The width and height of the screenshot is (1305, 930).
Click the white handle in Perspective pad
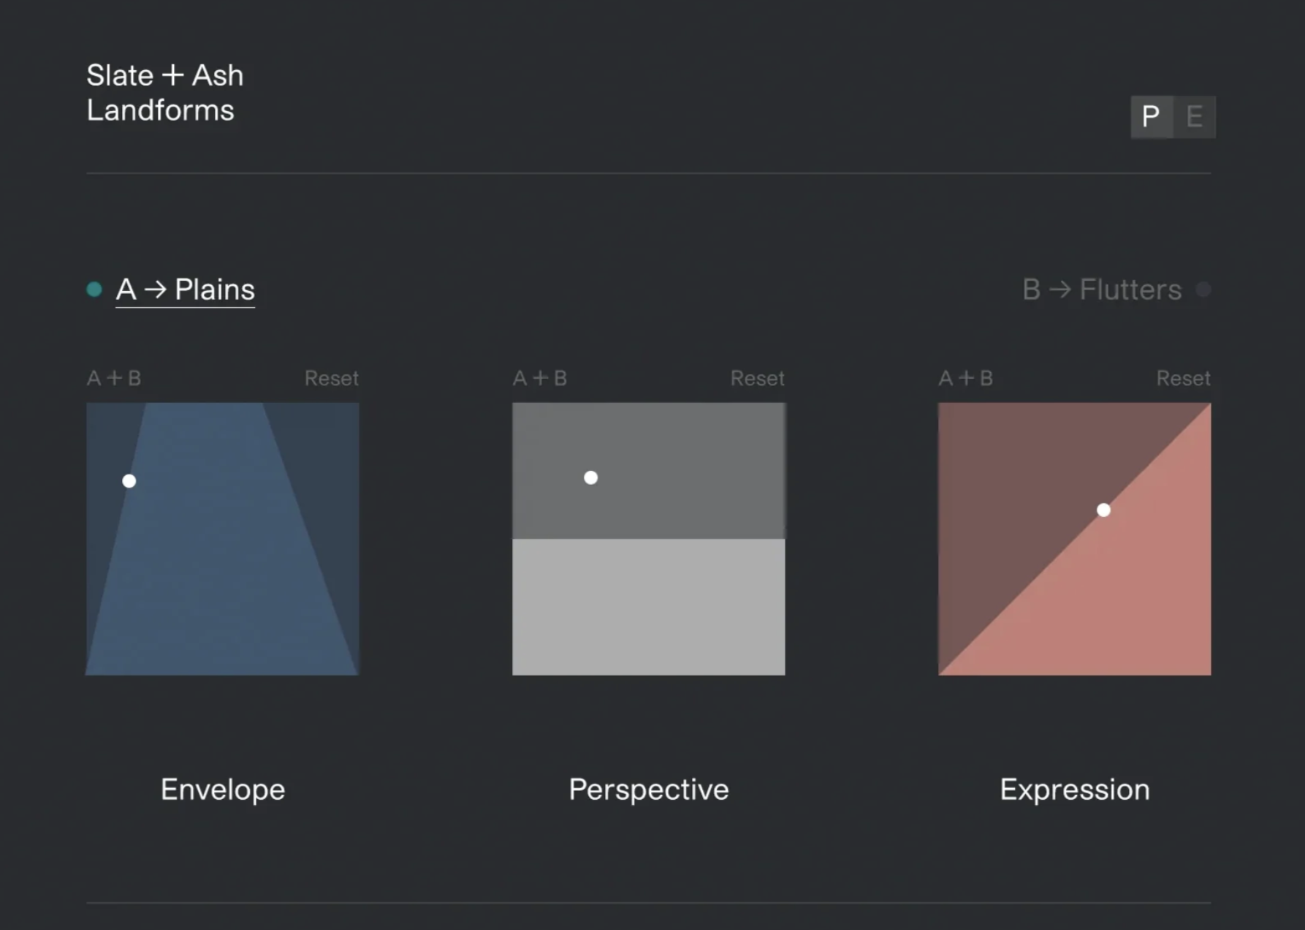click(x=591, y=477)
